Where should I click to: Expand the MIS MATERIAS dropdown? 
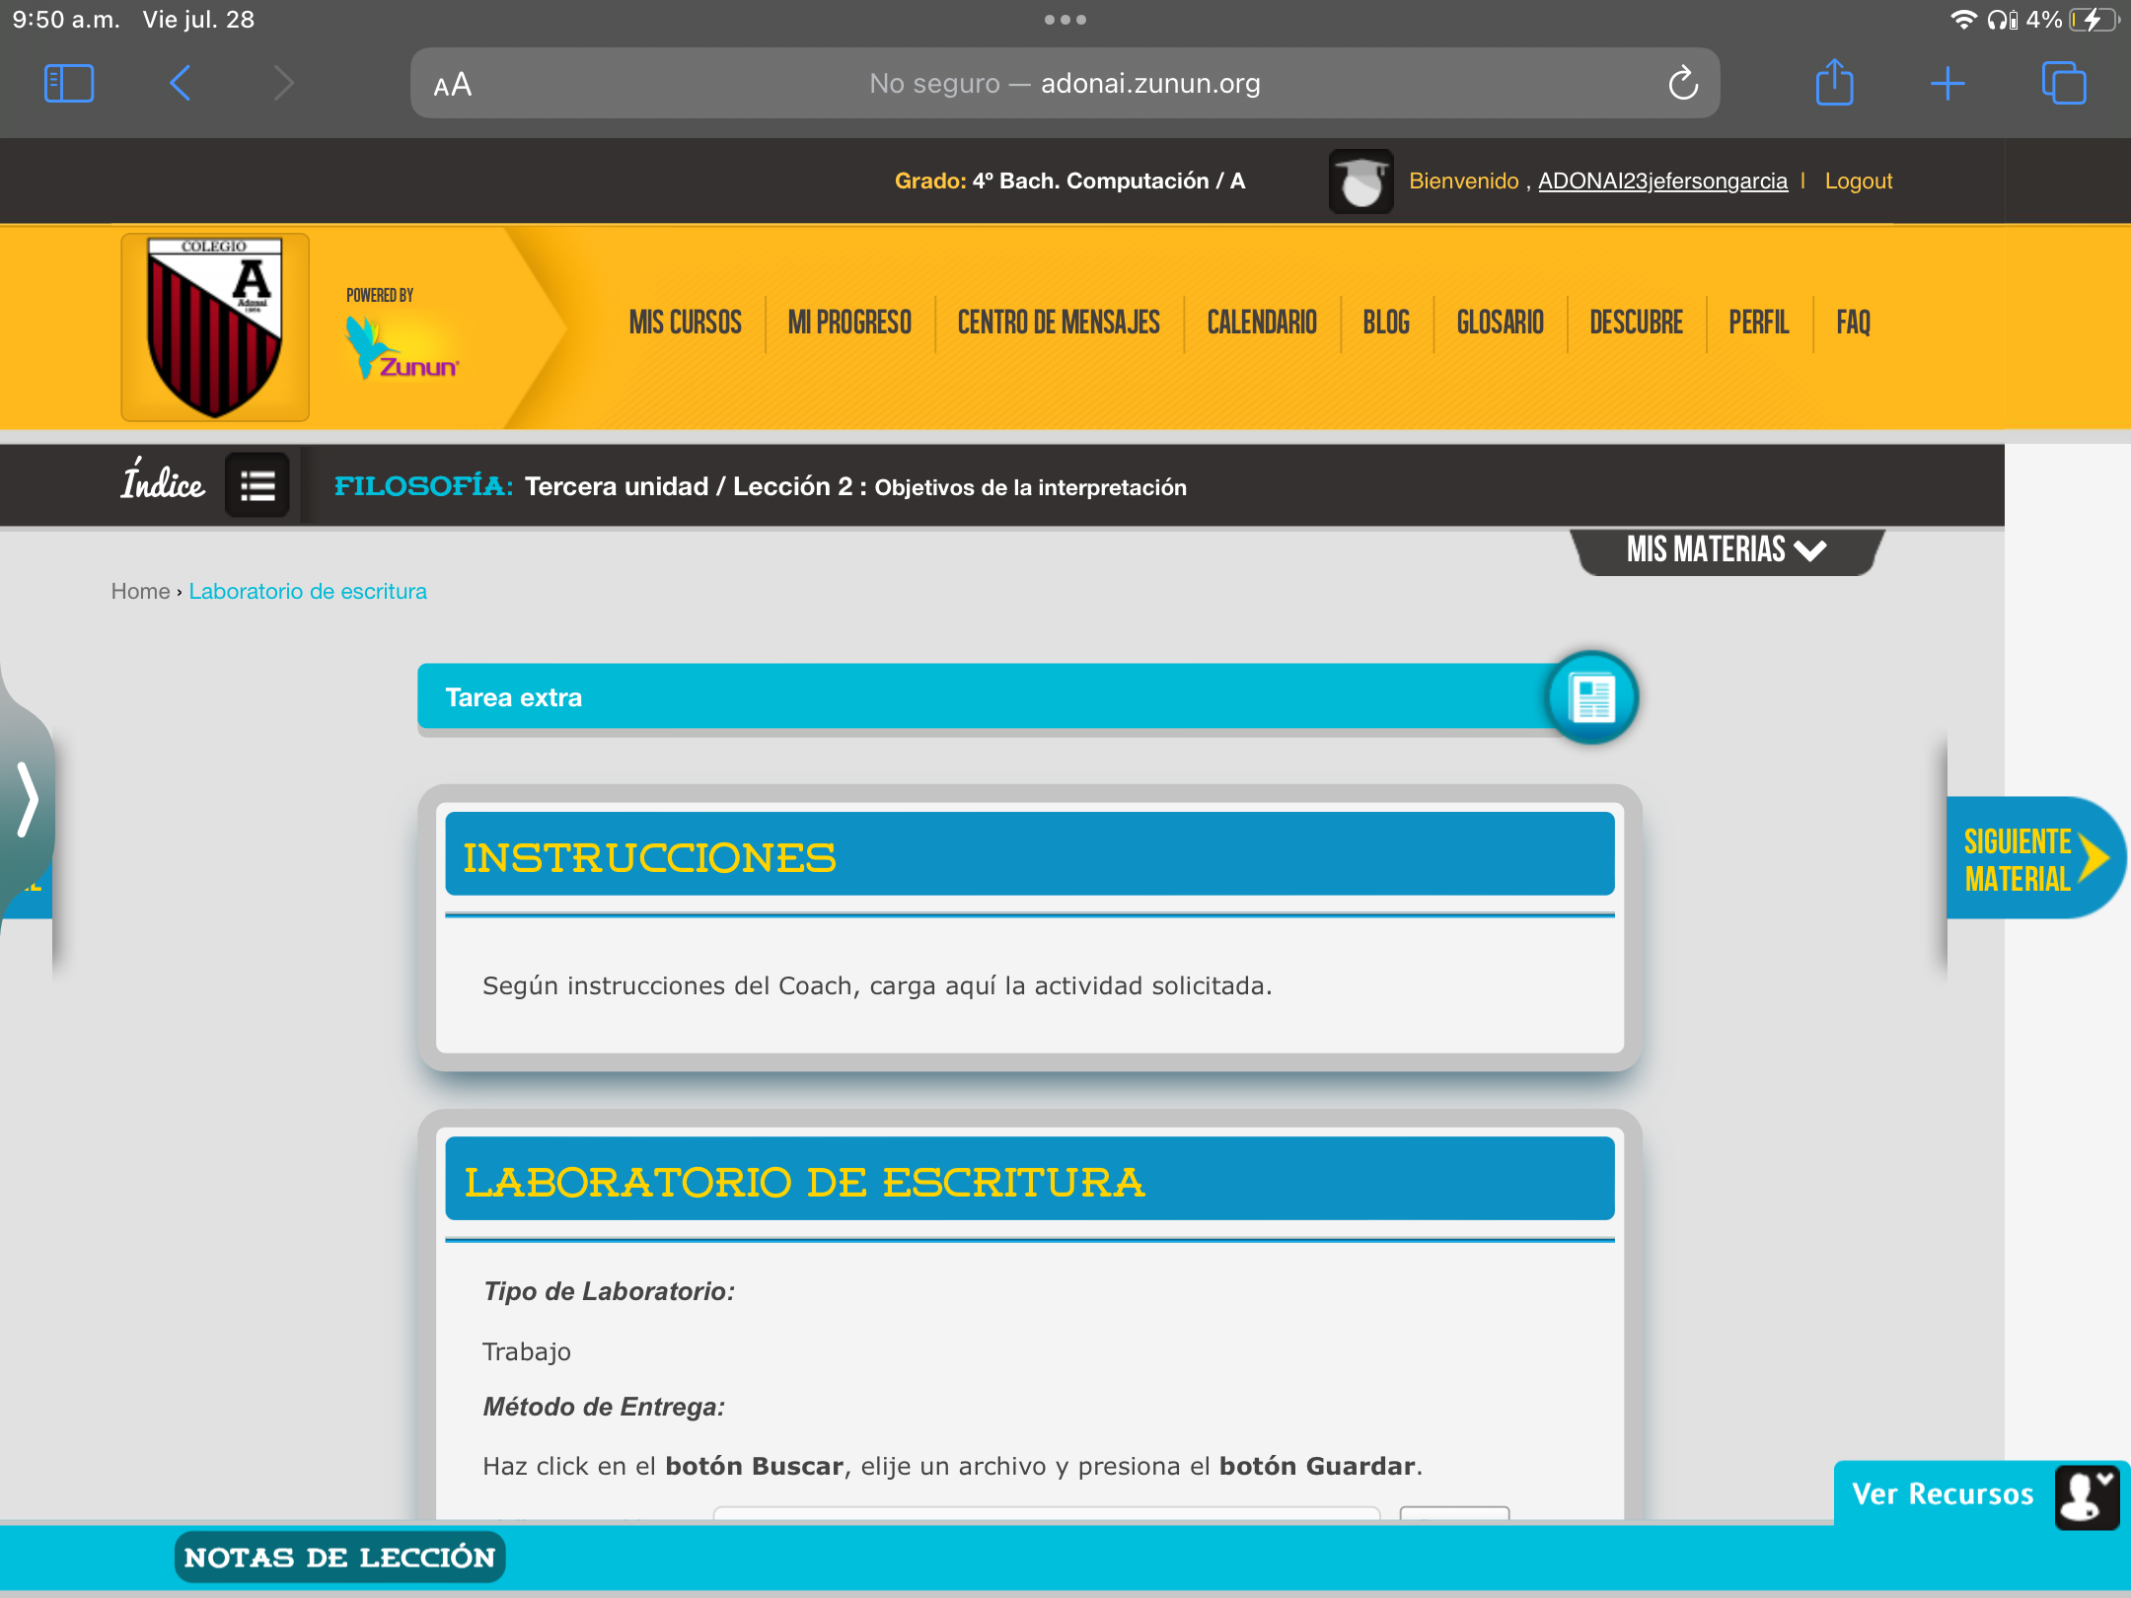tap(1727, 550)
